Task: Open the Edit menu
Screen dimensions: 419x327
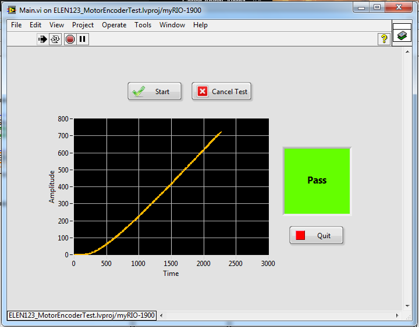Action: pyautogui.click(x=35, y=25)
